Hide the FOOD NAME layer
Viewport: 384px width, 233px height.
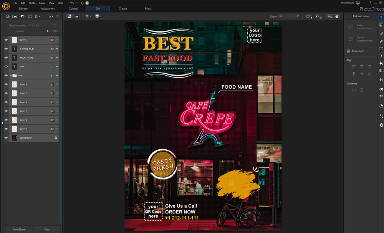click(x=6, y=58)
